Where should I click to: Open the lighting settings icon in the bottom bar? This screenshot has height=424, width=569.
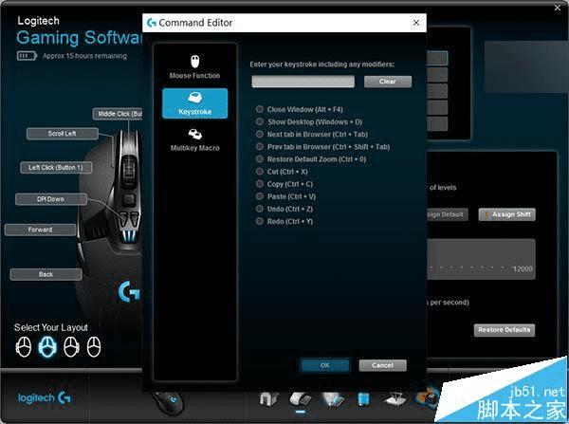point(333,399)
